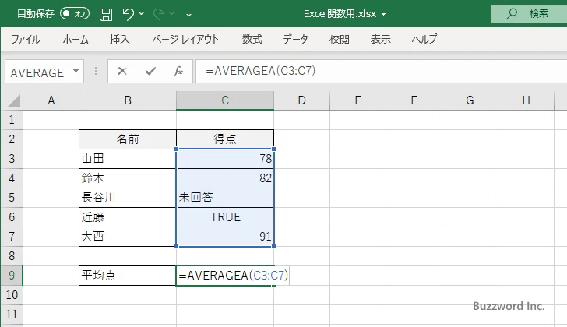
Task: Click the formula bar with =AVERAGEA(C3:C7)
Action: tap(381, 71)
